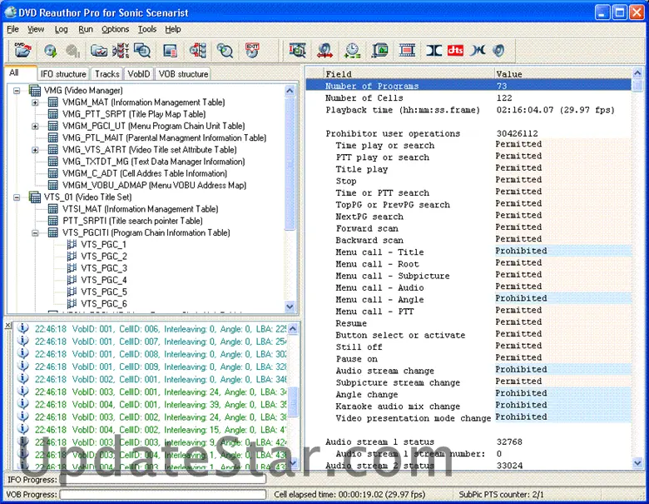The image size is (649, 504).
Task: Open the Help menu
Action: tap(173, 29)
